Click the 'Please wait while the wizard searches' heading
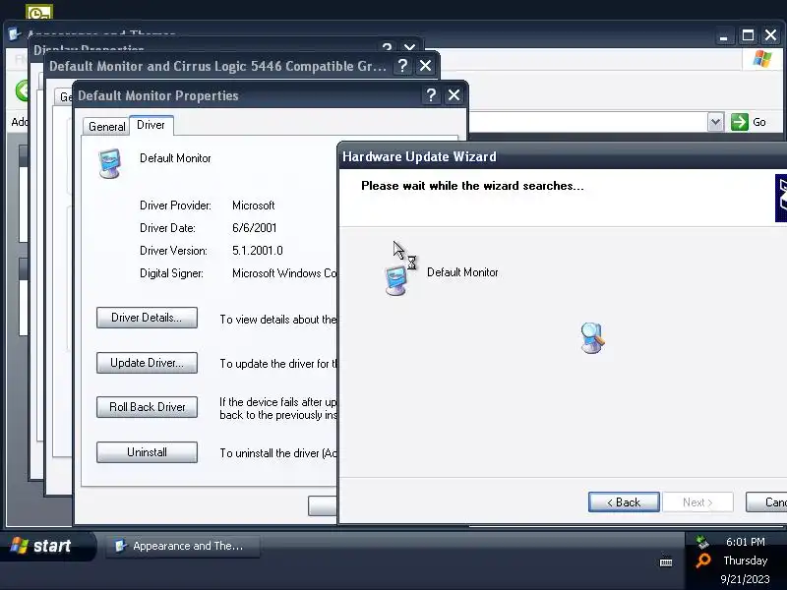The image size is (787, 590). pyautogui.click(x=472, y=186)
